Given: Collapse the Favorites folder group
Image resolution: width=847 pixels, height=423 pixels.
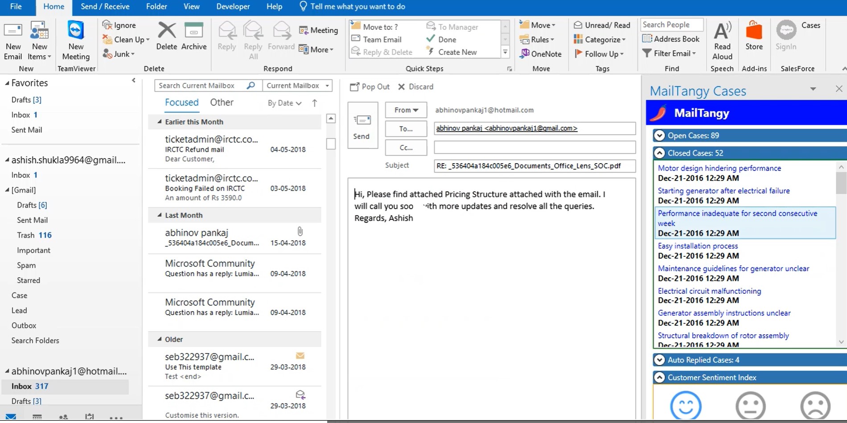Looking at the screenshot, I should (x=7, y=83).
